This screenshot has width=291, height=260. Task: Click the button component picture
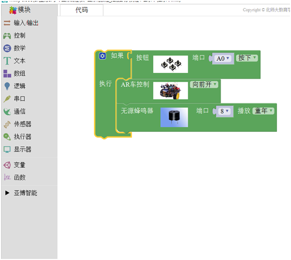171,64
